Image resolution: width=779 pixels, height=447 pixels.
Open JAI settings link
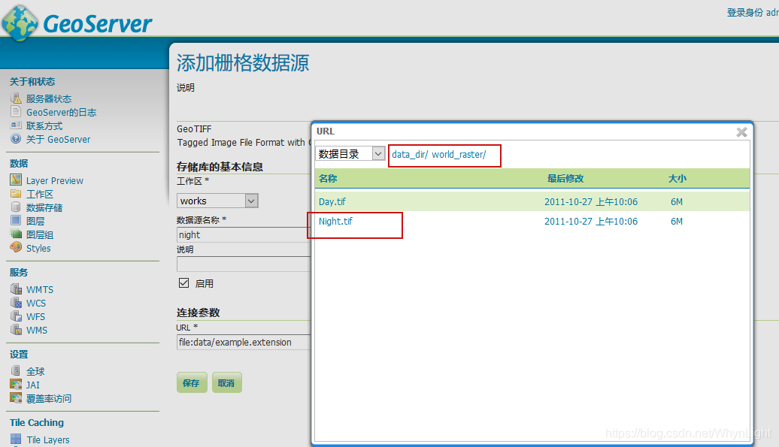click(33, 385)
